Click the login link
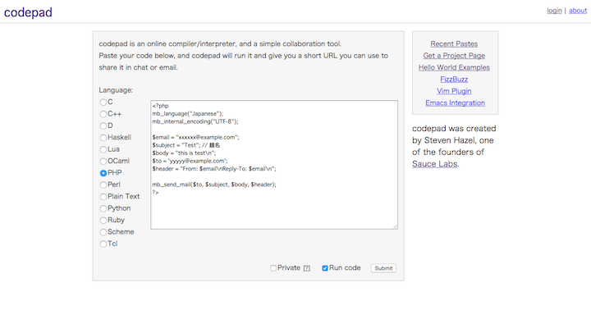This screenshot has width=591, height=310. [x=554, y=11]
